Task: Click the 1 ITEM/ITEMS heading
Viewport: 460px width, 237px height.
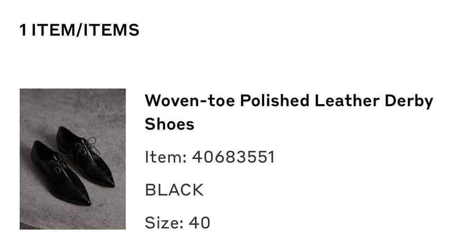Action: click(x=79, y=30)
